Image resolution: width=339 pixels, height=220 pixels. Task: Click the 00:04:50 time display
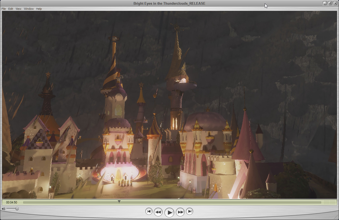[12, 202]
